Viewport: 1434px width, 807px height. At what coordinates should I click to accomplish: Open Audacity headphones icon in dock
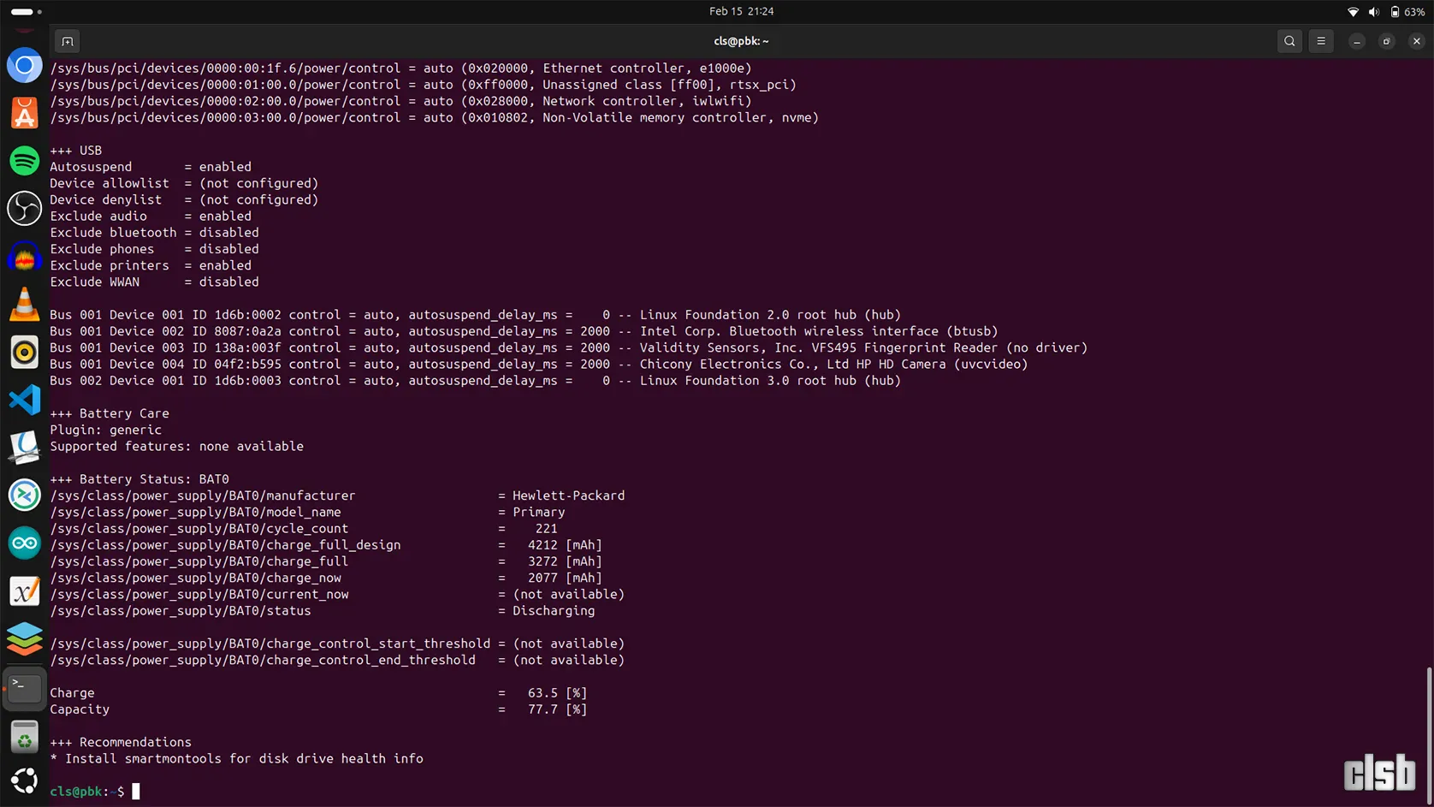(24, 257)
